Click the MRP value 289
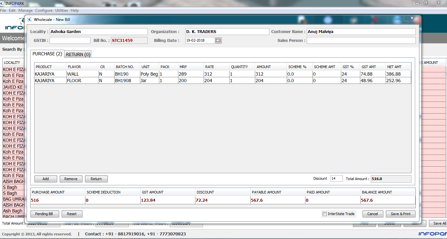This screenshot has width=447, height=239. pos(191,74)
